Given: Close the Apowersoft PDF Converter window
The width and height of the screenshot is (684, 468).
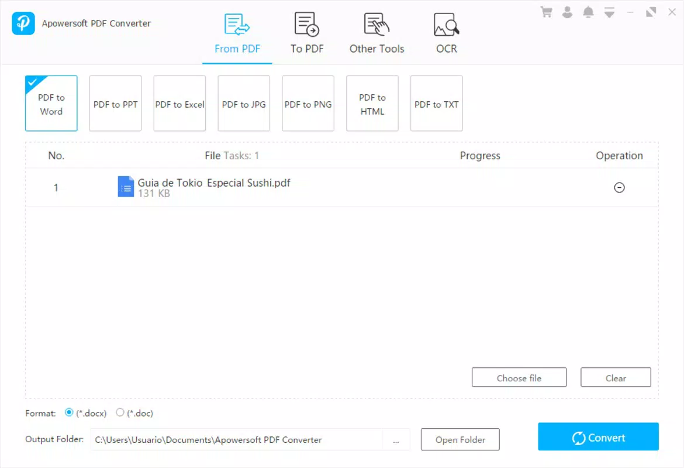Looking at the screenshot, I should click(x=672, y=12).
